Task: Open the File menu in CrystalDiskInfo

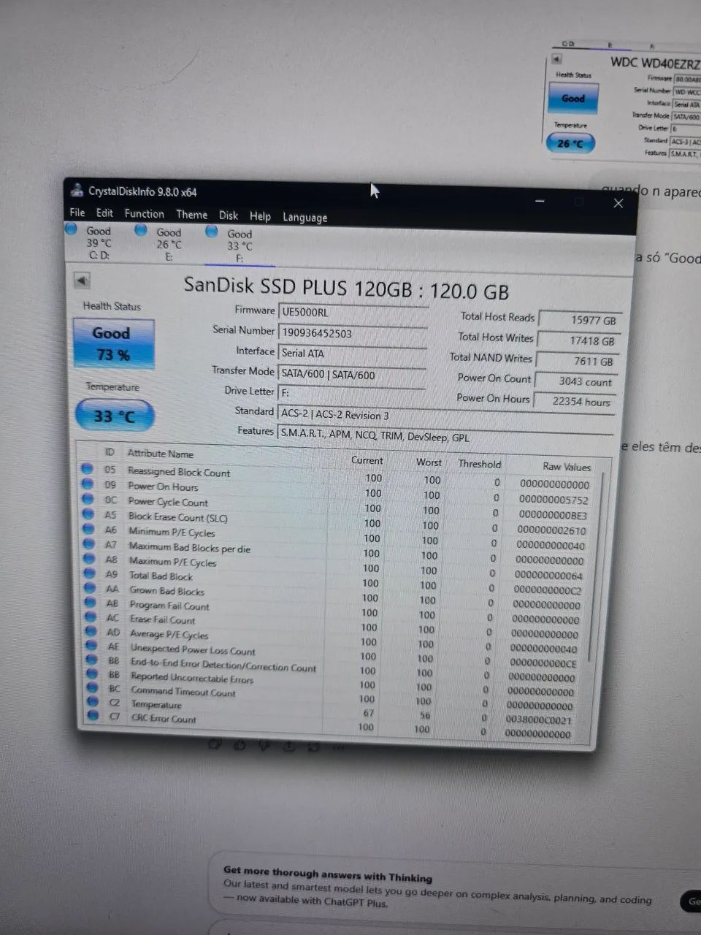Action: click(x=77, y=213)
